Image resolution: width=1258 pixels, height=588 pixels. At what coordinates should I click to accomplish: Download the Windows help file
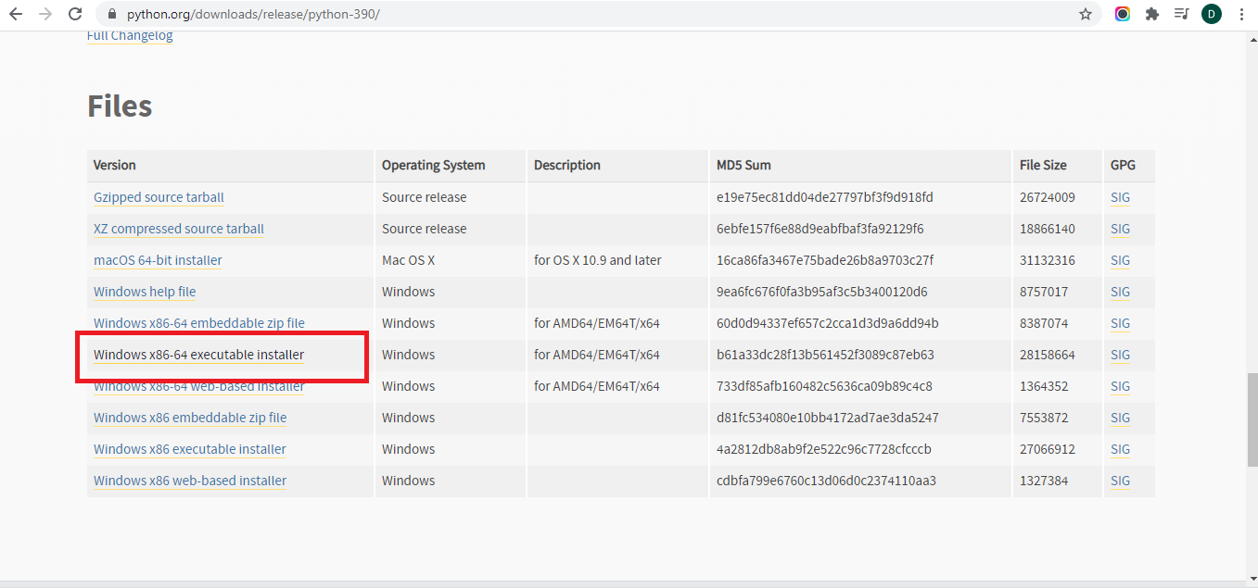coord(145,292)
